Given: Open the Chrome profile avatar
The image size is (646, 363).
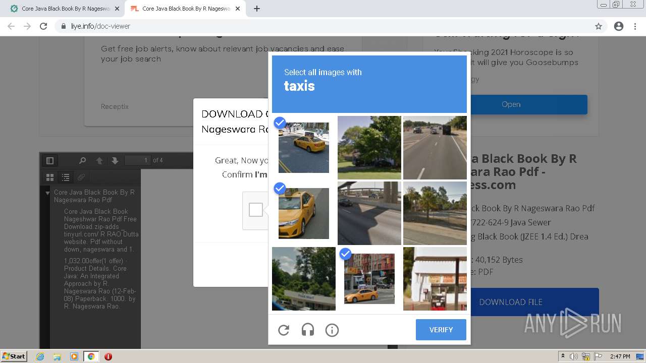Looking at the screenshot, I should [x=619, y=26].
